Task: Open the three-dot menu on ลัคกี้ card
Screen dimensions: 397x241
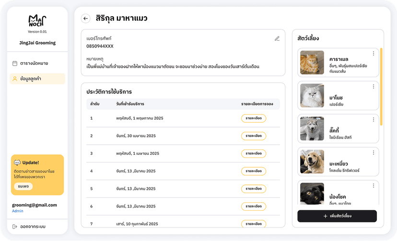Action: click(x=374, y=120)
